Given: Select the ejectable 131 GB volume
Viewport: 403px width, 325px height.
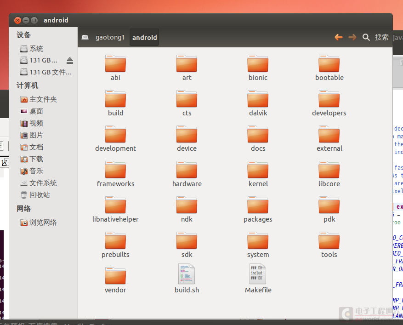Looking at the screenshot, I should 39,60.
